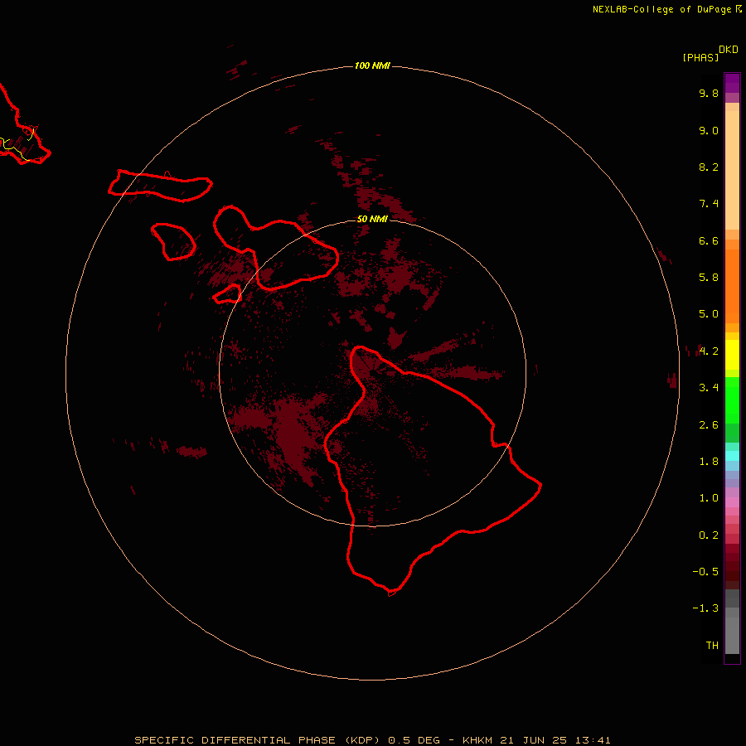The height and width of the screenshot is (746, 746).
Task: Click the 3.4 legend value
Action: 709,388
